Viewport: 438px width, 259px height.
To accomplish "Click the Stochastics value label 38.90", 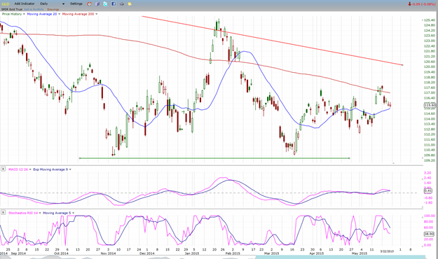I will click(429, 234).
